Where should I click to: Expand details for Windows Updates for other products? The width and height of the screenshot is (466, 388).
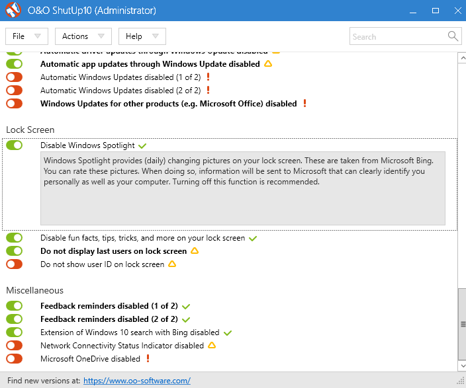click(x=169, y=103)
